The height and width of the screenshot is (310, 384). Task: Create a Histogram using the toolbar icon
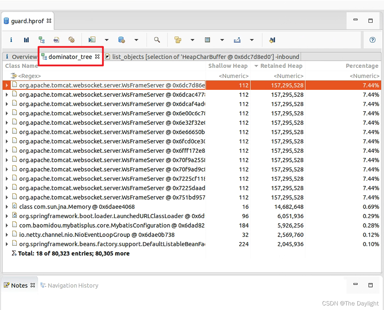coord(26,39)
